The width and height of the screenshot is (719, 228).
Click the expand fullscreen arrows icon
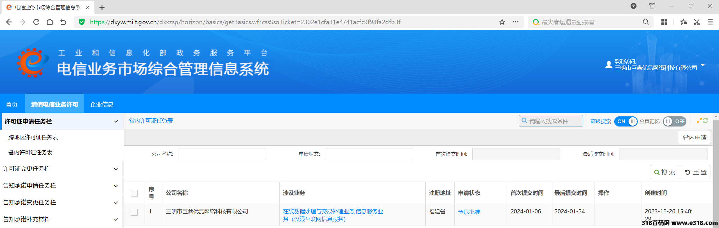pyautogui.click(x=699, y=121)
